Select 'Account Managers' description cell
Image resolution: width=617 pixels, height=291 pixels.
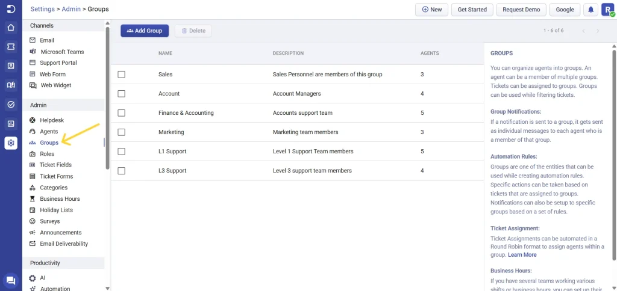pyautogui.click(x=296, y=93)
